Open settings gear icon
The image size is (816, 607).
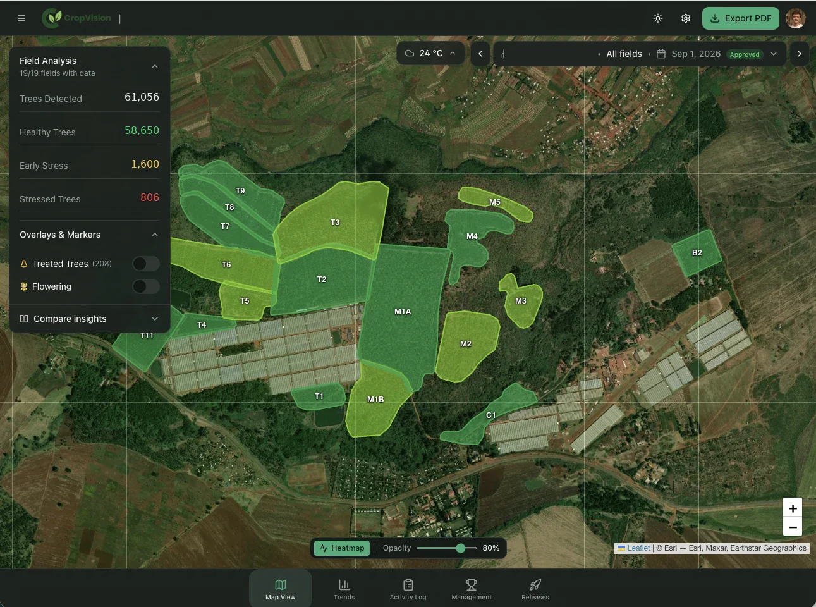(x=686, y=18)
